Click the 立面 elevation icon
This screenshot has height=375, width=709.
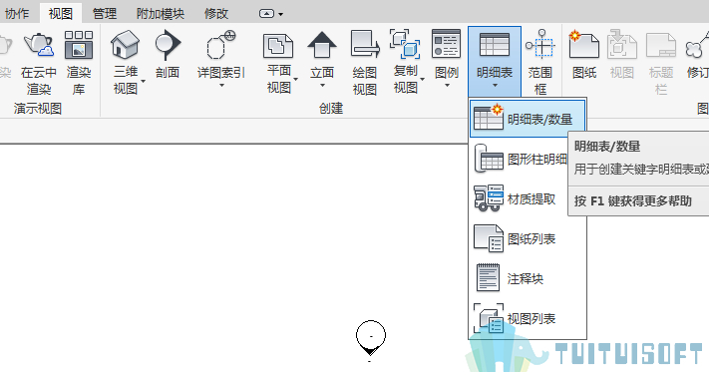tap(322, 45)
